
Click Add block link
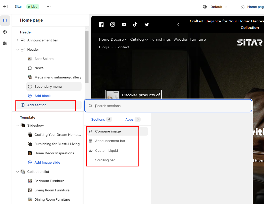42,96
